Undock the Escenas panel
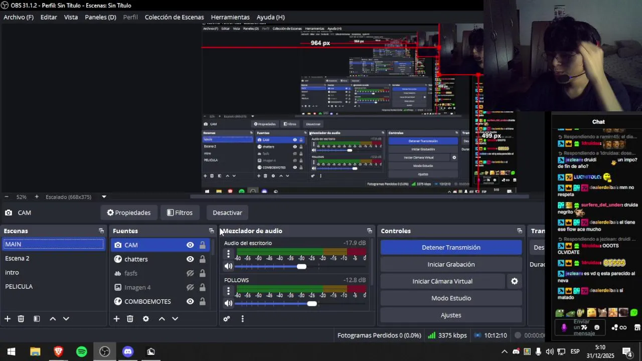Viewport: 642px width, 361px height. pyautogui.click(x=101, y=231)
